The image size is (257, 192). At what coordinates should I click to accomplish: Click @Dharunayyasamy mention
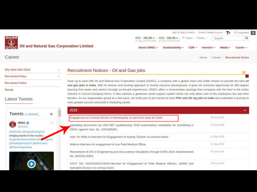click(21, 147)
